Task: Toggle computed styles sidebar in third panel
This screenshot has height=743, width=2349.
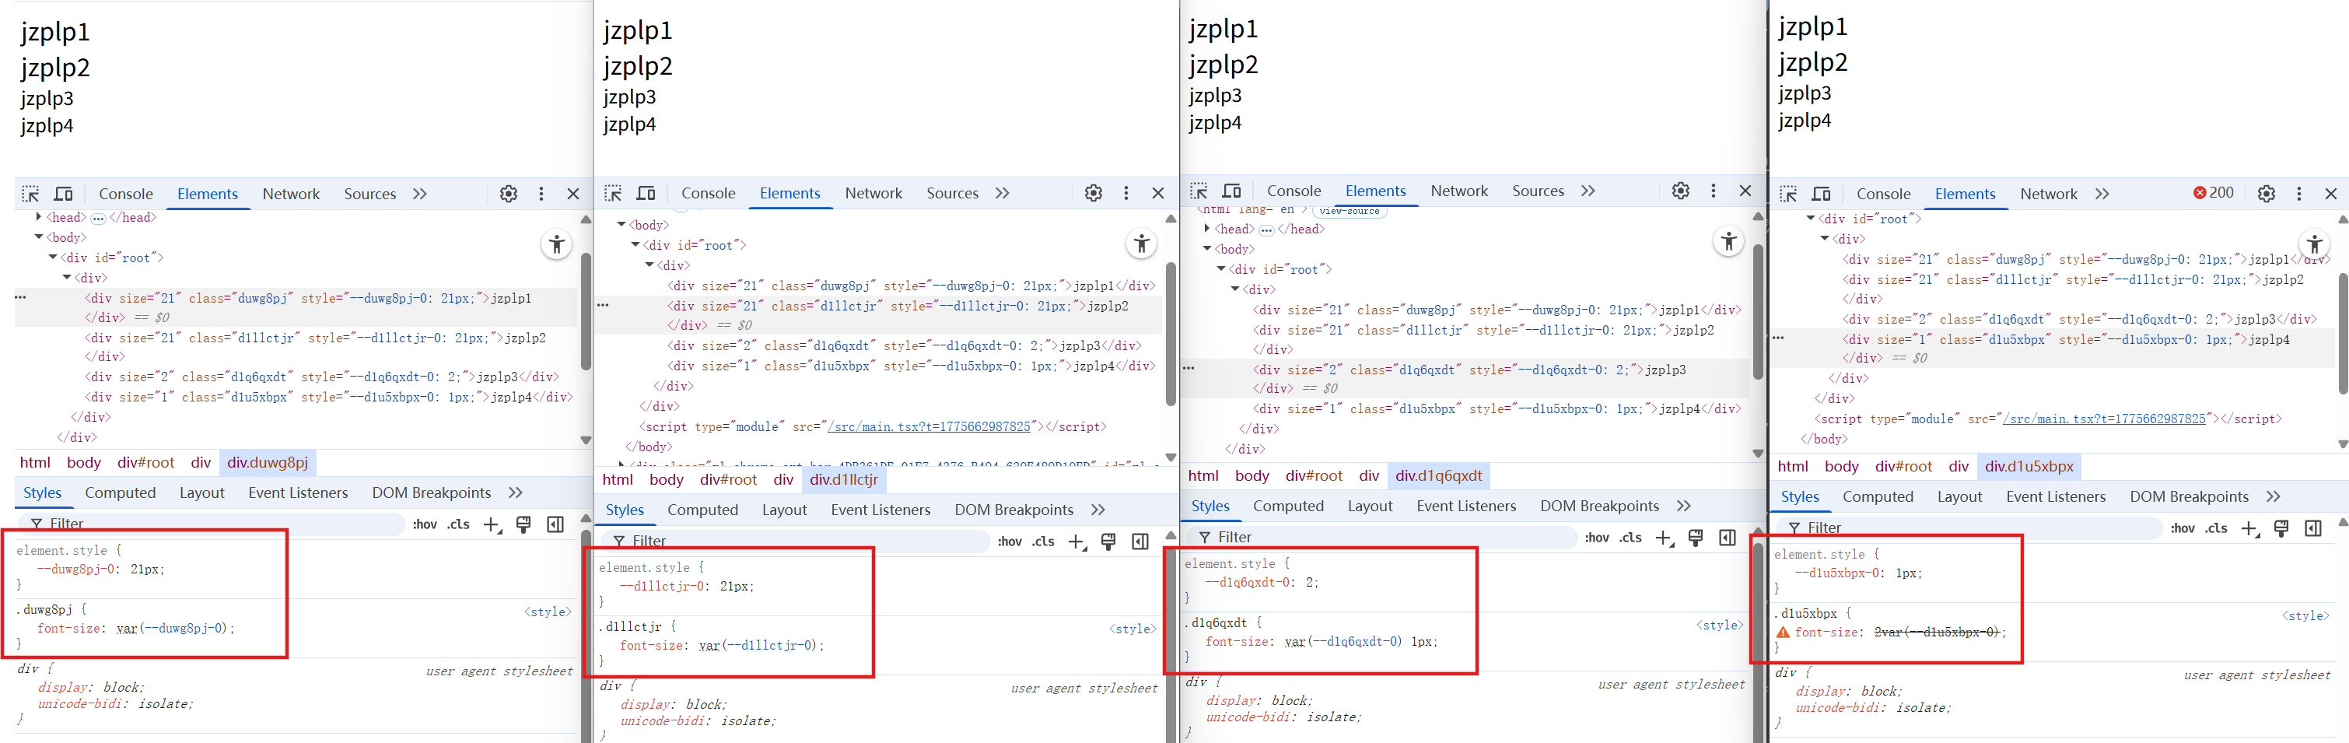Action: (x=1726, y=538)
